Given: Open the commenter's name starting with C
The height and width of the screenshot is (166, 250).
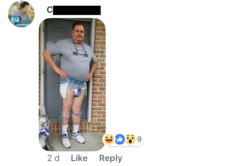Looking at the screenshot, I should point(74,10).
